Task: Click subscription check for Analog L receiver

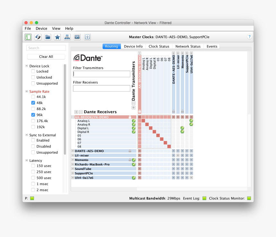Action: (x=134, y=121)
